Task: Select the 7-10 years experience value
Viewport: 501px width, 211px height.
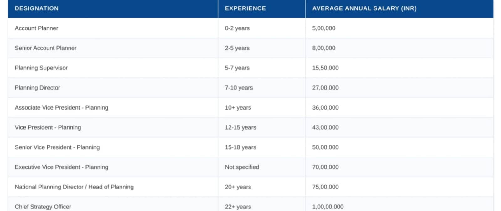Action: pos(239,88)
